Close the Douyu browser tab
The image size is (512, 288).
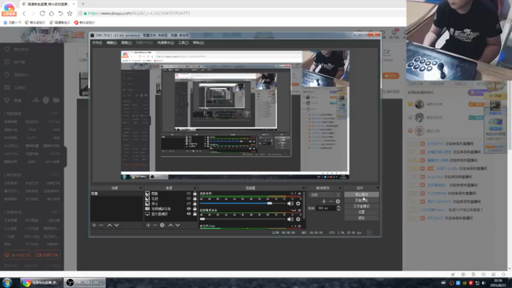(x=74, y=4)
